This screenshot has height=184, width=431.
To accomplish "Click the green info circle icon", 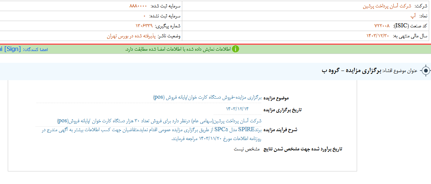I will click(235, 49).
